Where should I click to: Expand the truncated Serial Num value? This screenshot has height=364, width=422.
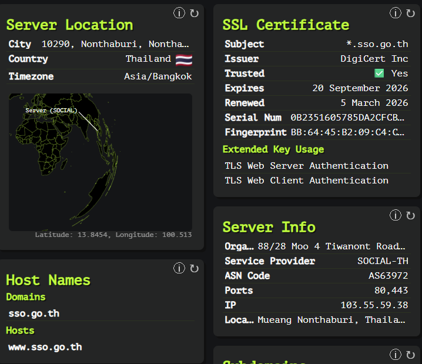(x=347, y=118)
